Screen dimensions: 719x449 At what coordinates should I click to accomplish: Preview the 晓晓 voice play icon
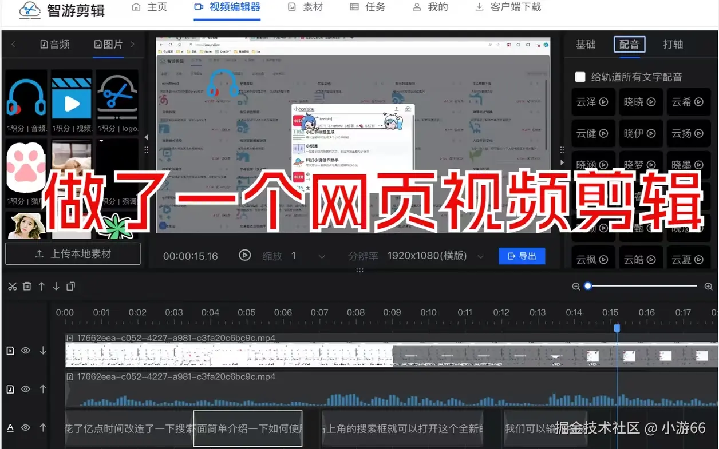coord(651,102)
